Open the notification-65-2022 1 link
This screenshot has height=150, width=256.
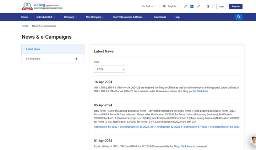[106, 127]
